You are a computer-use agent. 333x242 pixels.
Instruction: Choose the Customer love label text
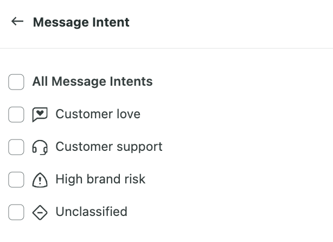tap(98, 114)
